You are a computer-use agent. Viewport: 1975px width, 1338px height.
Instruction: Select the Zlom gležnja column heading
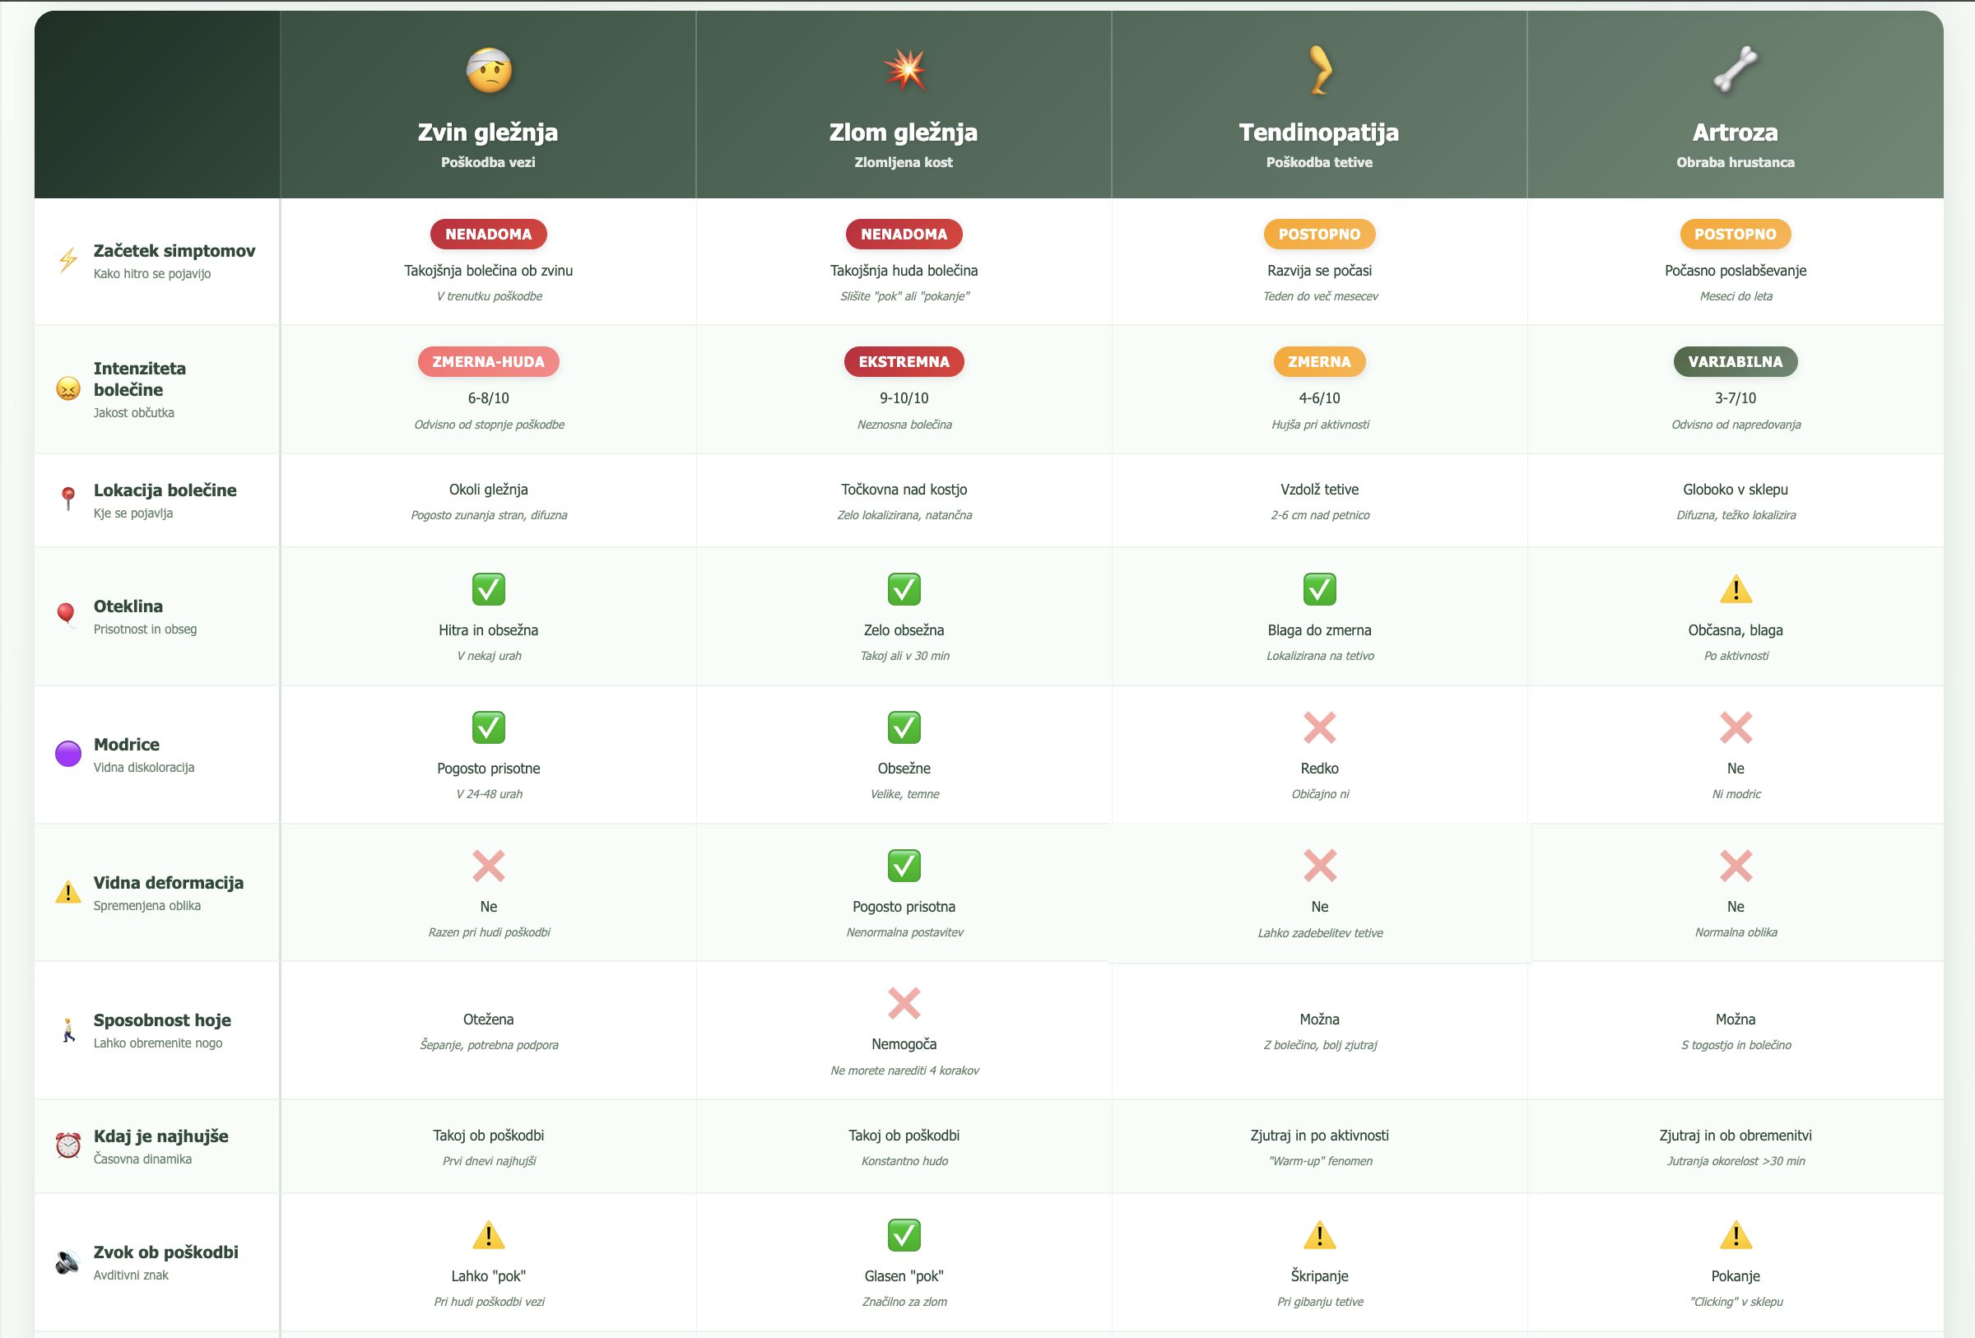904,132
